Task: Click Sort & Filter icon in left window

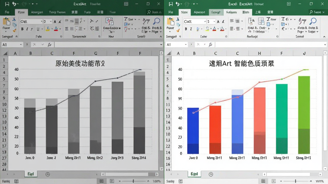Action: pyautogui.click(x=146, y=21)
